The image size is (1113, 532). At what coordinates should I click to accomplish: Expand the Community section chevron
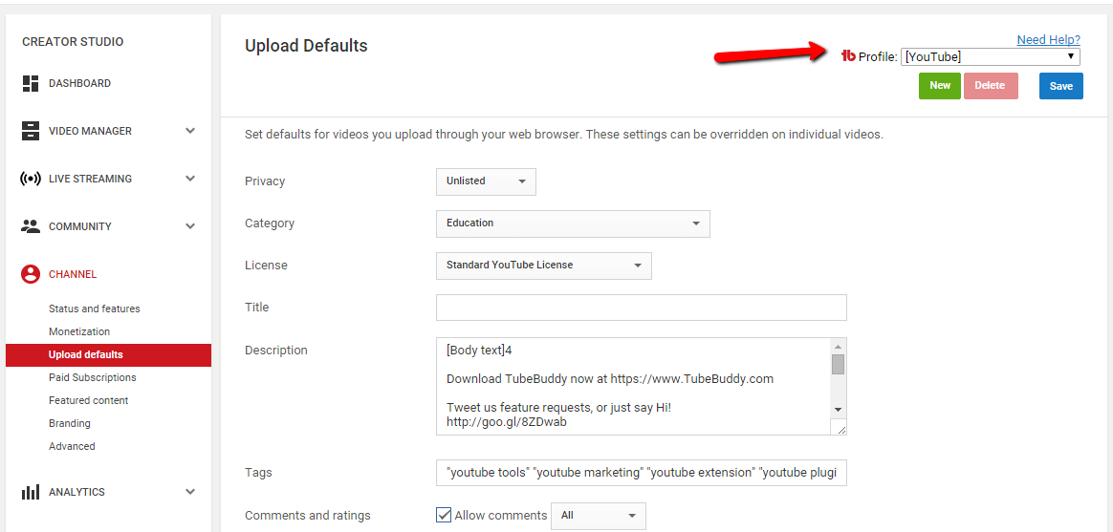(x=190, y=226)
